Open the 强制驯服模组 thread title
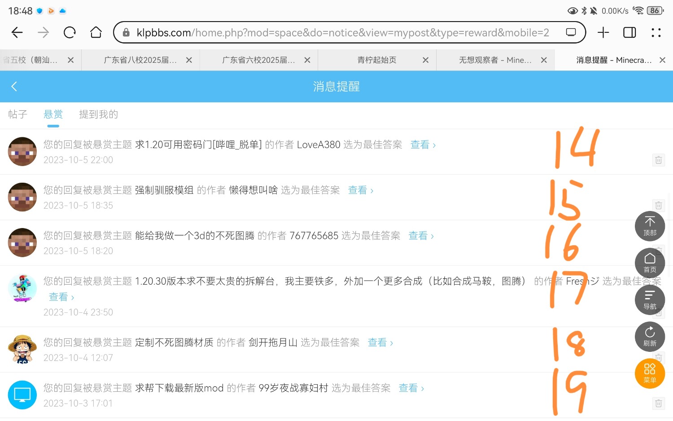673x421 pixels. (x=164, y=190)
